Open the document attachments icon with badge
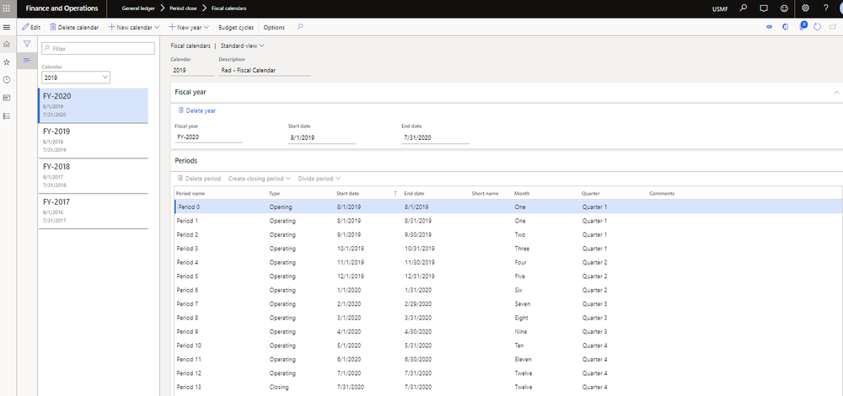Viewport: 843px width, 396px height. (803, 26)
